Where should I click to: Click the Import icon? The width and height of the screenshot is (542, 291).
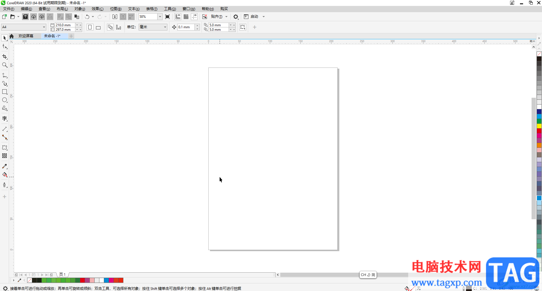pos(115,17)
